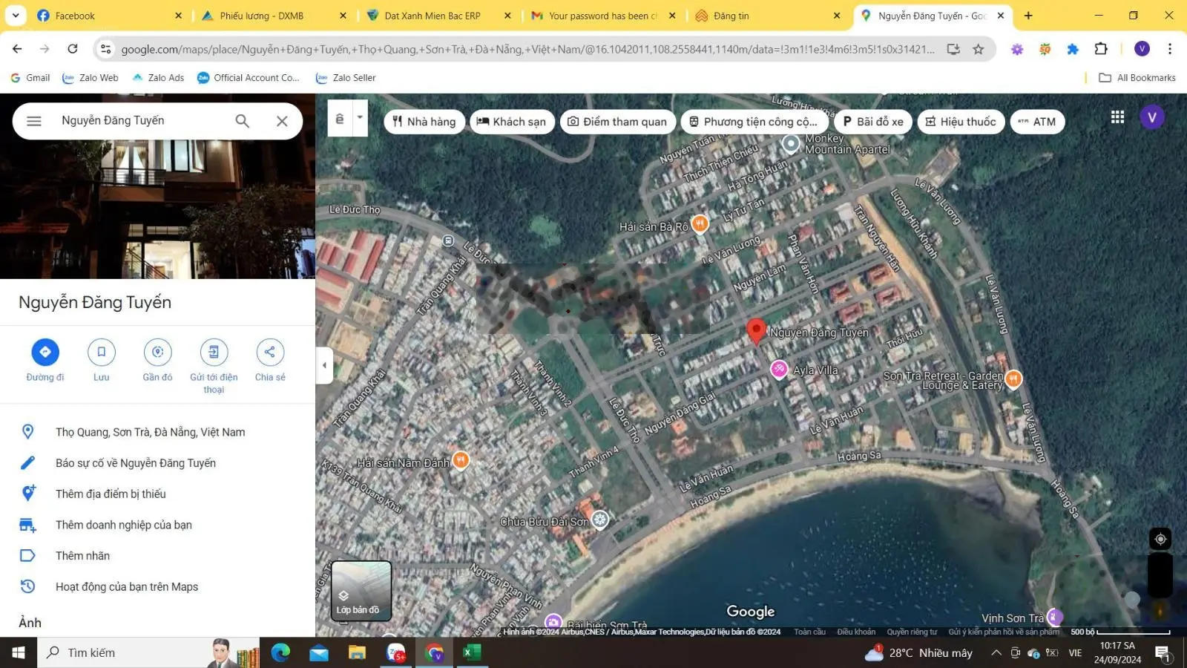Switch to the Đăng tin tab
This screenshot has width=1187, height=668.
[767, 16]
